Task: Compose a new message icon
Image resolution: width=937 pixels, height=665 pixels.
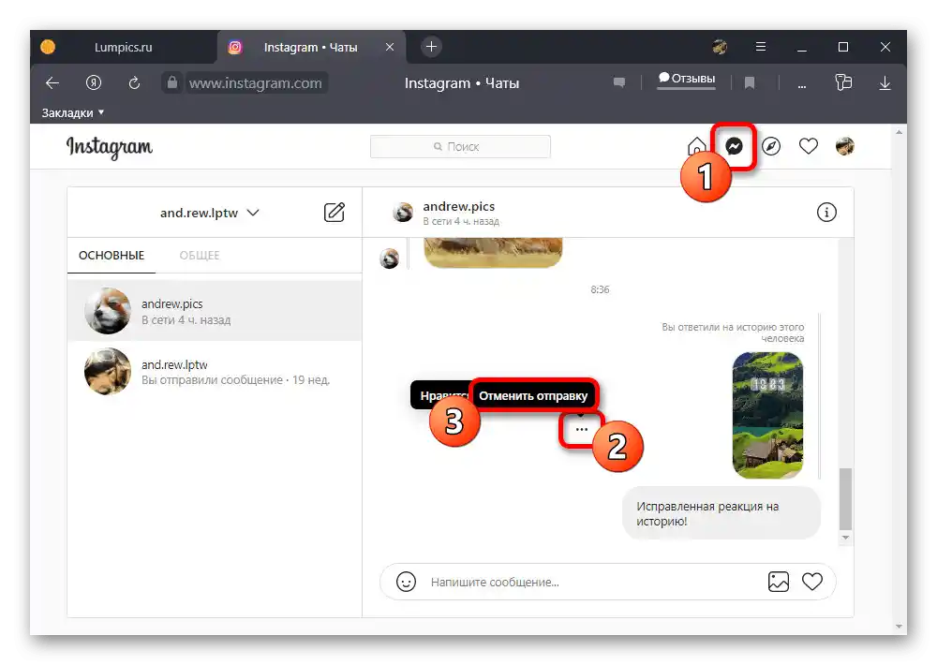Action: (335, 212)
